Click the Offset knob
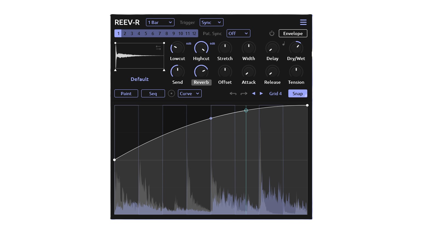Screen dimensions: 422x233 (x=225, y=72)
